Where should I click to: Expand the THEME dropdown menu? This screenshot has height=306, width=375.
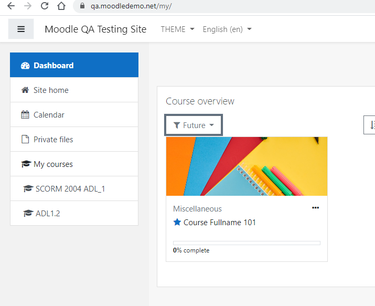177,29
